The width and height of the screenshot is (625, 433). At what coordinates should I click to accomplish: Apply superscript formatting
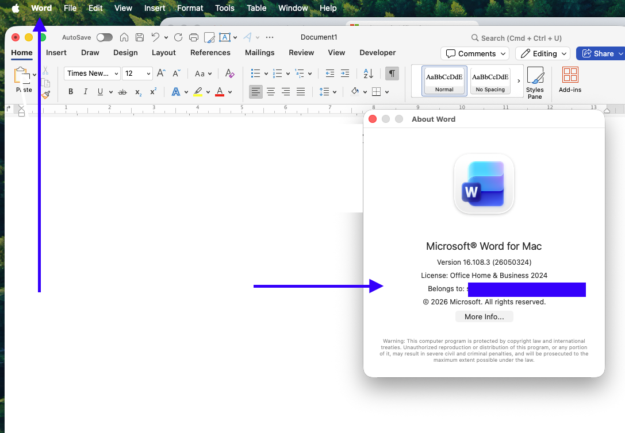coord(153,92)
